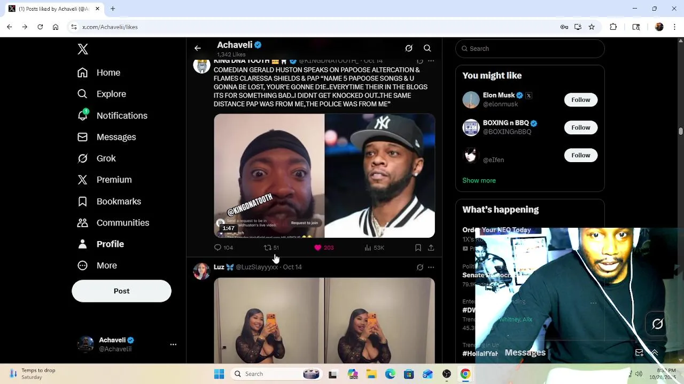Open Home from the sidebar

99,73
